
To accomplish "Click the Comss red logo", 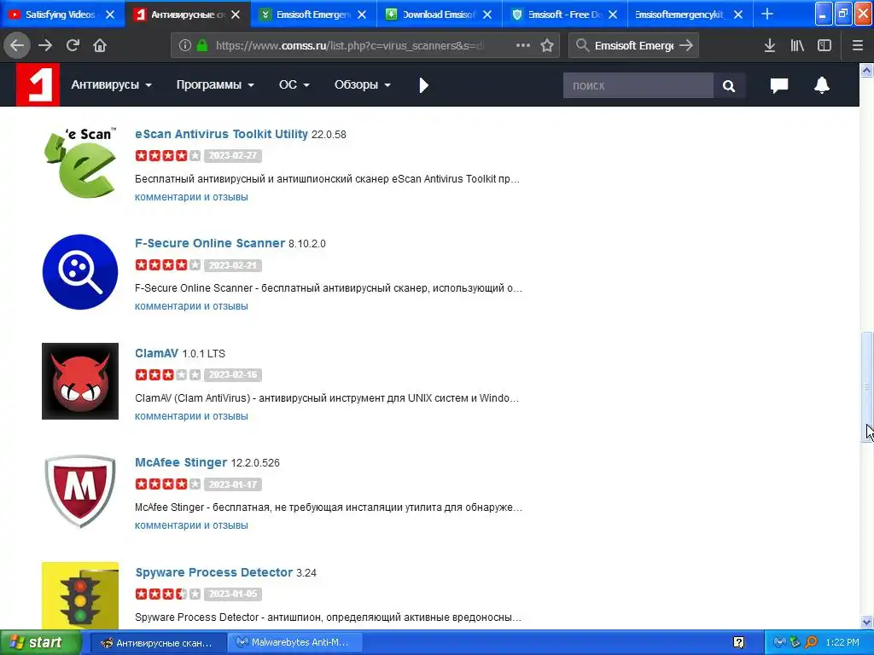I will [x=38, y=84].
